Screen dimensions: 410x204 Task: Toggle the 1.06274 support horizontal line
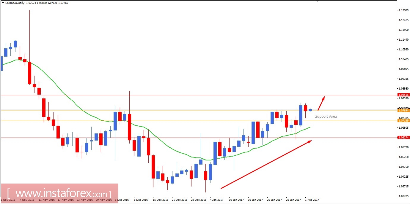tap(178, 137)
